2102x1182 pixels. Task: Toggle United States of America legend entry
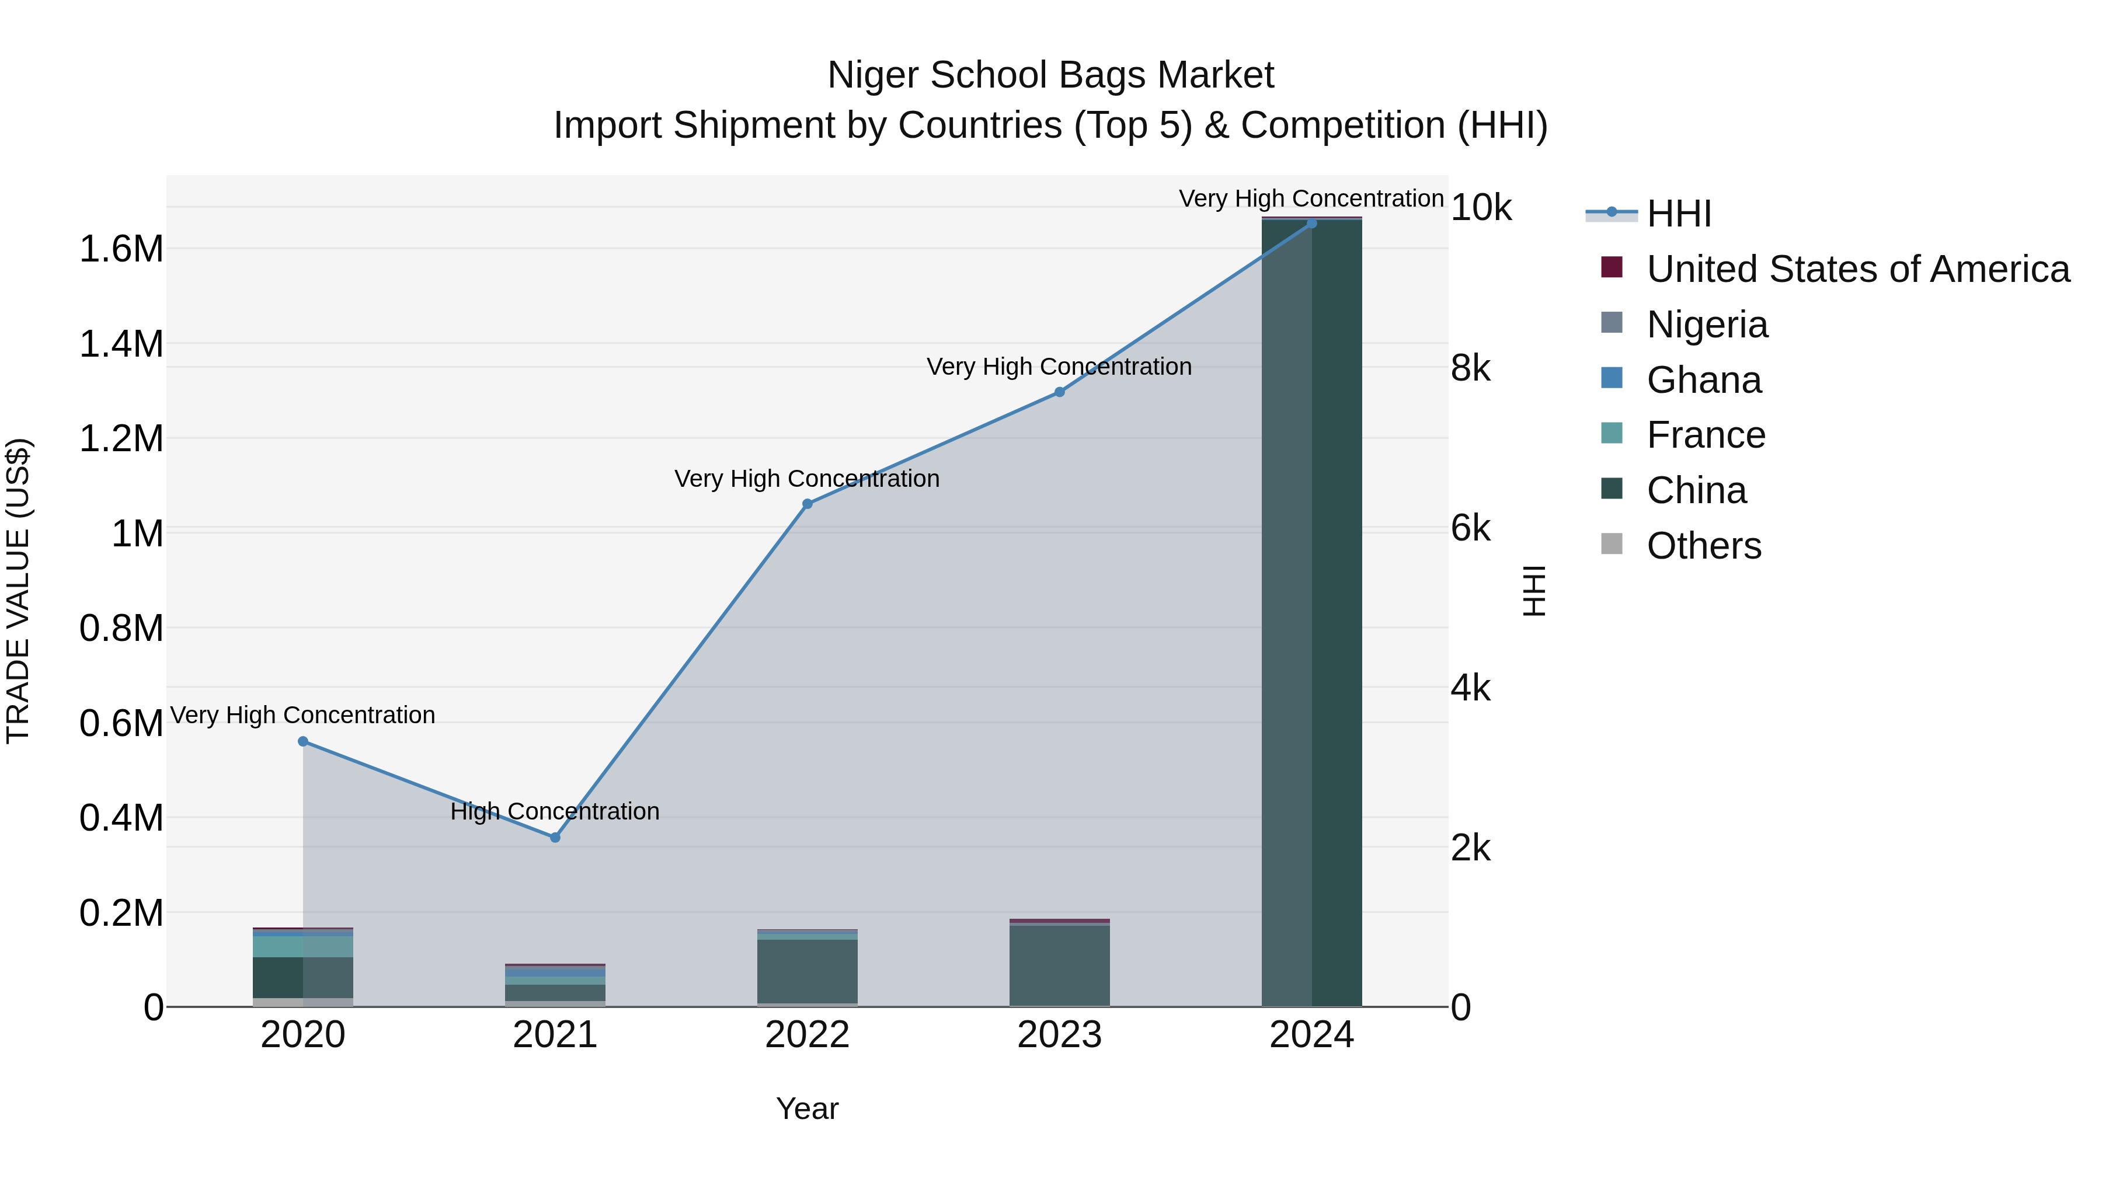click(x=1836, y=269)
